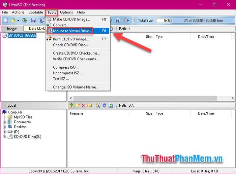Viewport: 236px width, 174px height.
Task: Click the horizontal scrollbar left arrow
Action: click(71, 98)
